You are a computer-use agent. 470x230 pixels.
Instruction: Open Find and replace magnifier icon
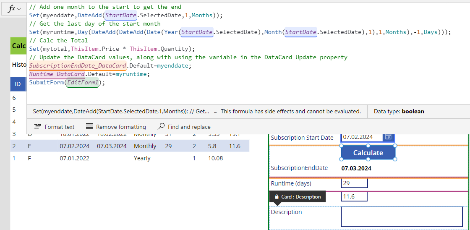click(161, 126)
